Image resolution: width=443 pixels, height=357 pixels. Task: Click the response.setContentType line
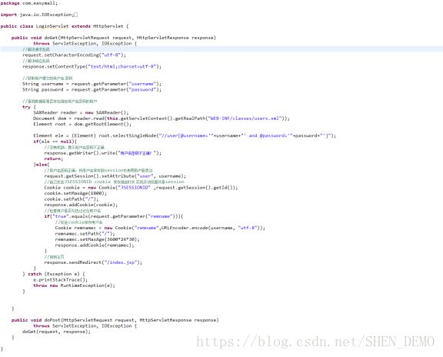tap(92, 66)
